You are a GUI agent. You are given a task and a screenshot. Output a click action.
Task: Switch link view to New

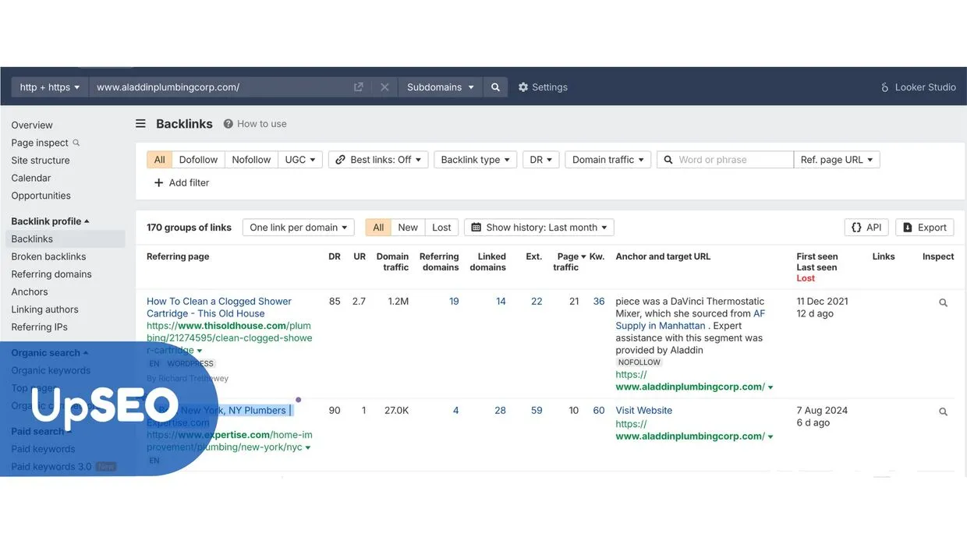pos(408,227)
